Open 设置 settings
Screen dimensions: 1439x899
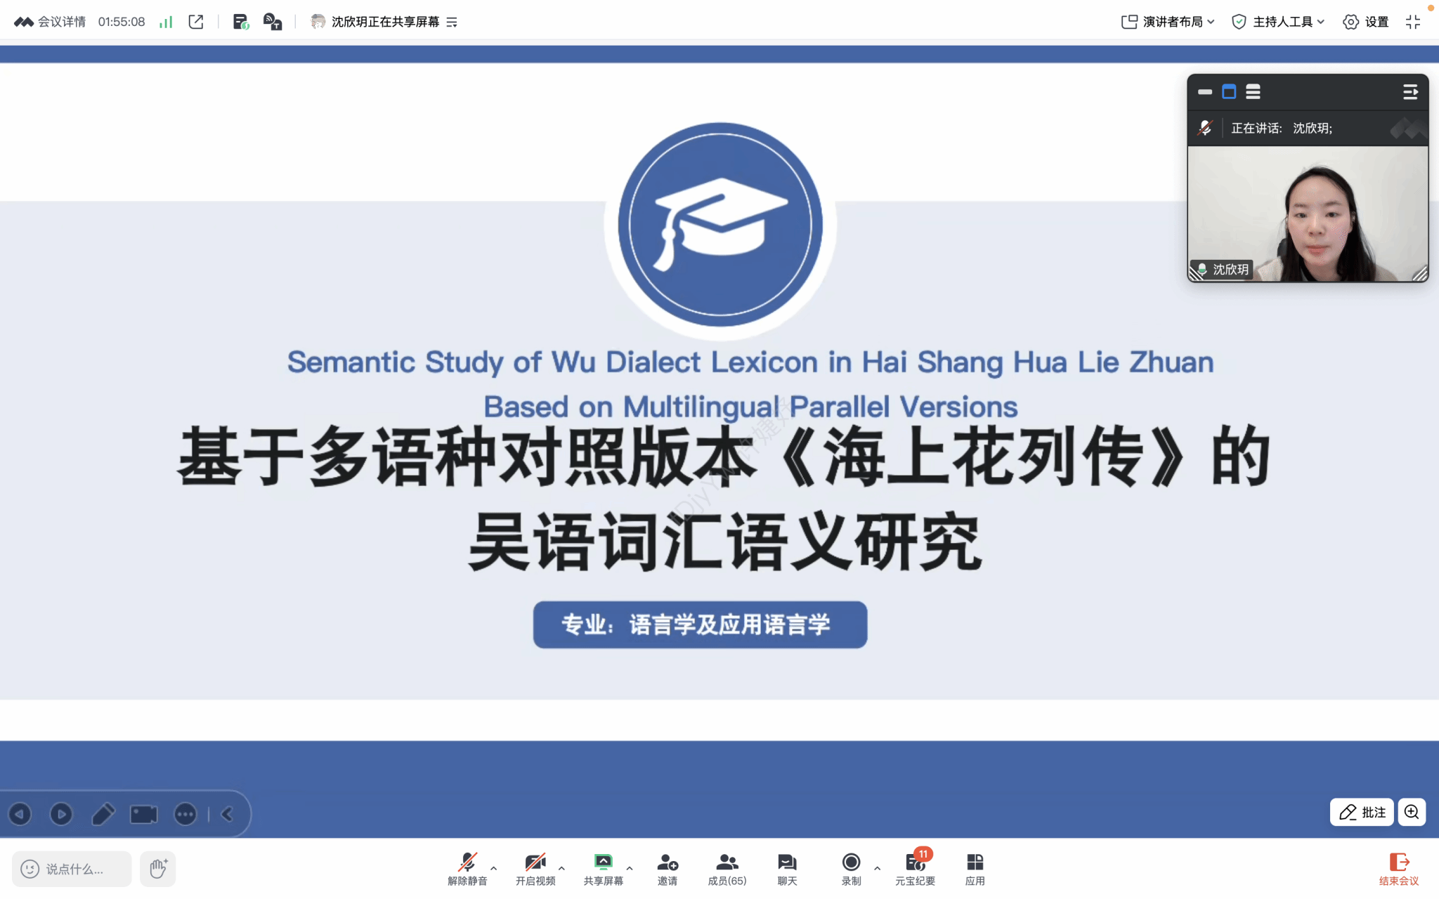(1365, 22)
